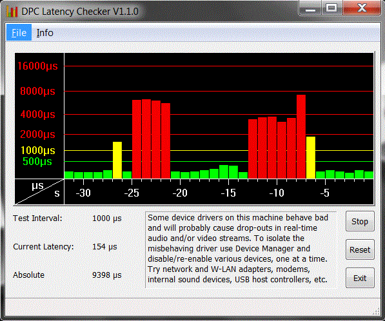
Task: Close the DPC Latency Checker window
Action: tap(362, 8)
